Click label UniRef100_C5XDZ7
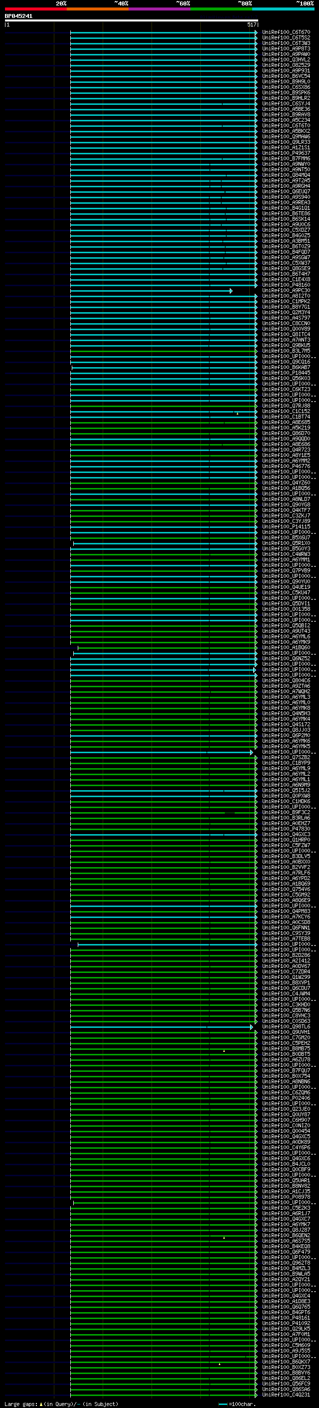 (286, 230)
